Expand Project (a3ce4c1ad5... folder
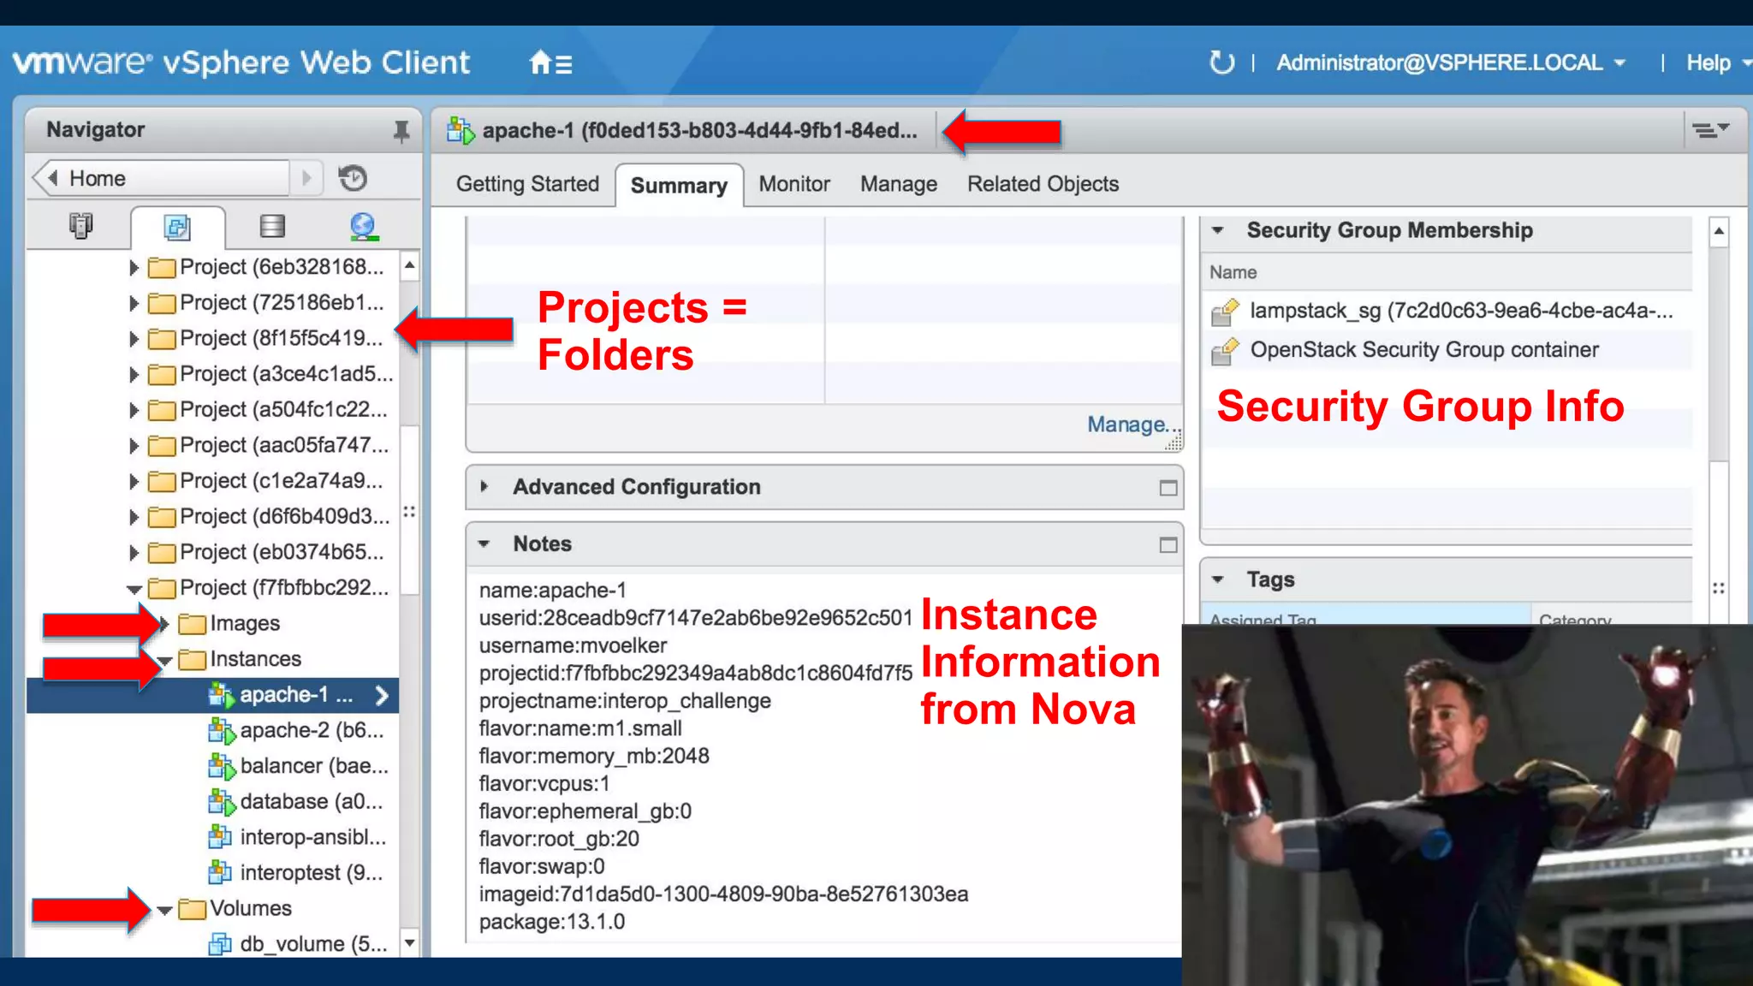The height and width of the screenshot is (986, 1753). tap(134, 375)
